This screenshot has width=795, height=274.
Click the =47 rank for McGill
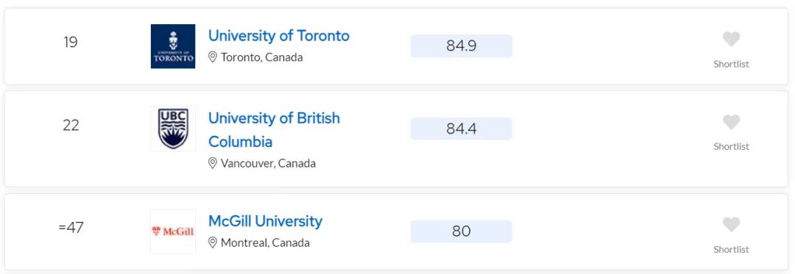point(71,228)
